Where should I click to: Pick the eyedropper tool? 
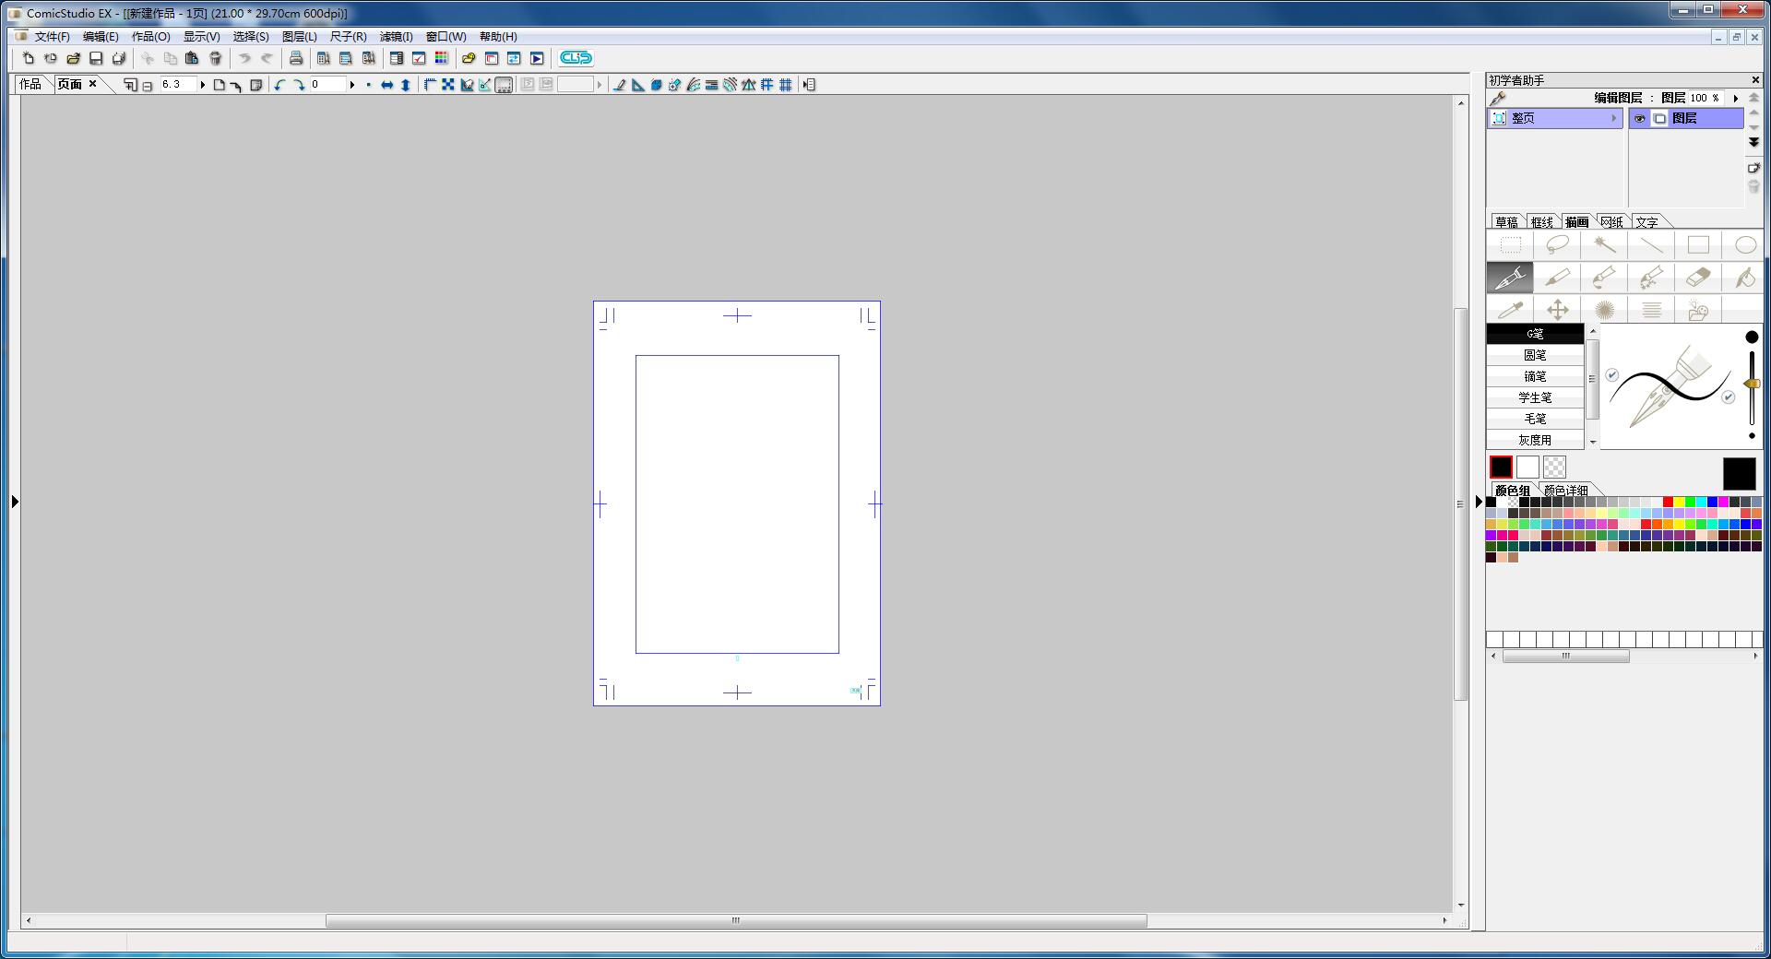click(1511, 309)
